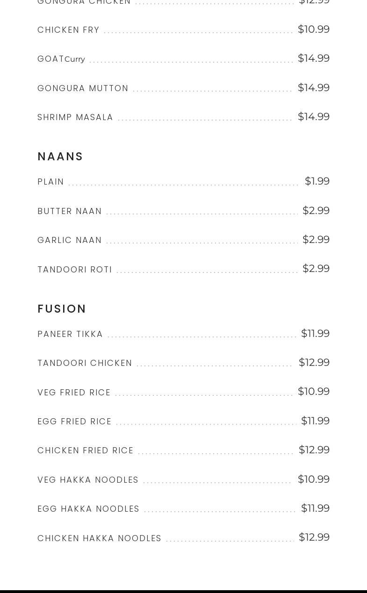Select the Plain naan item
367x593 pixels.
coord(50,182)
